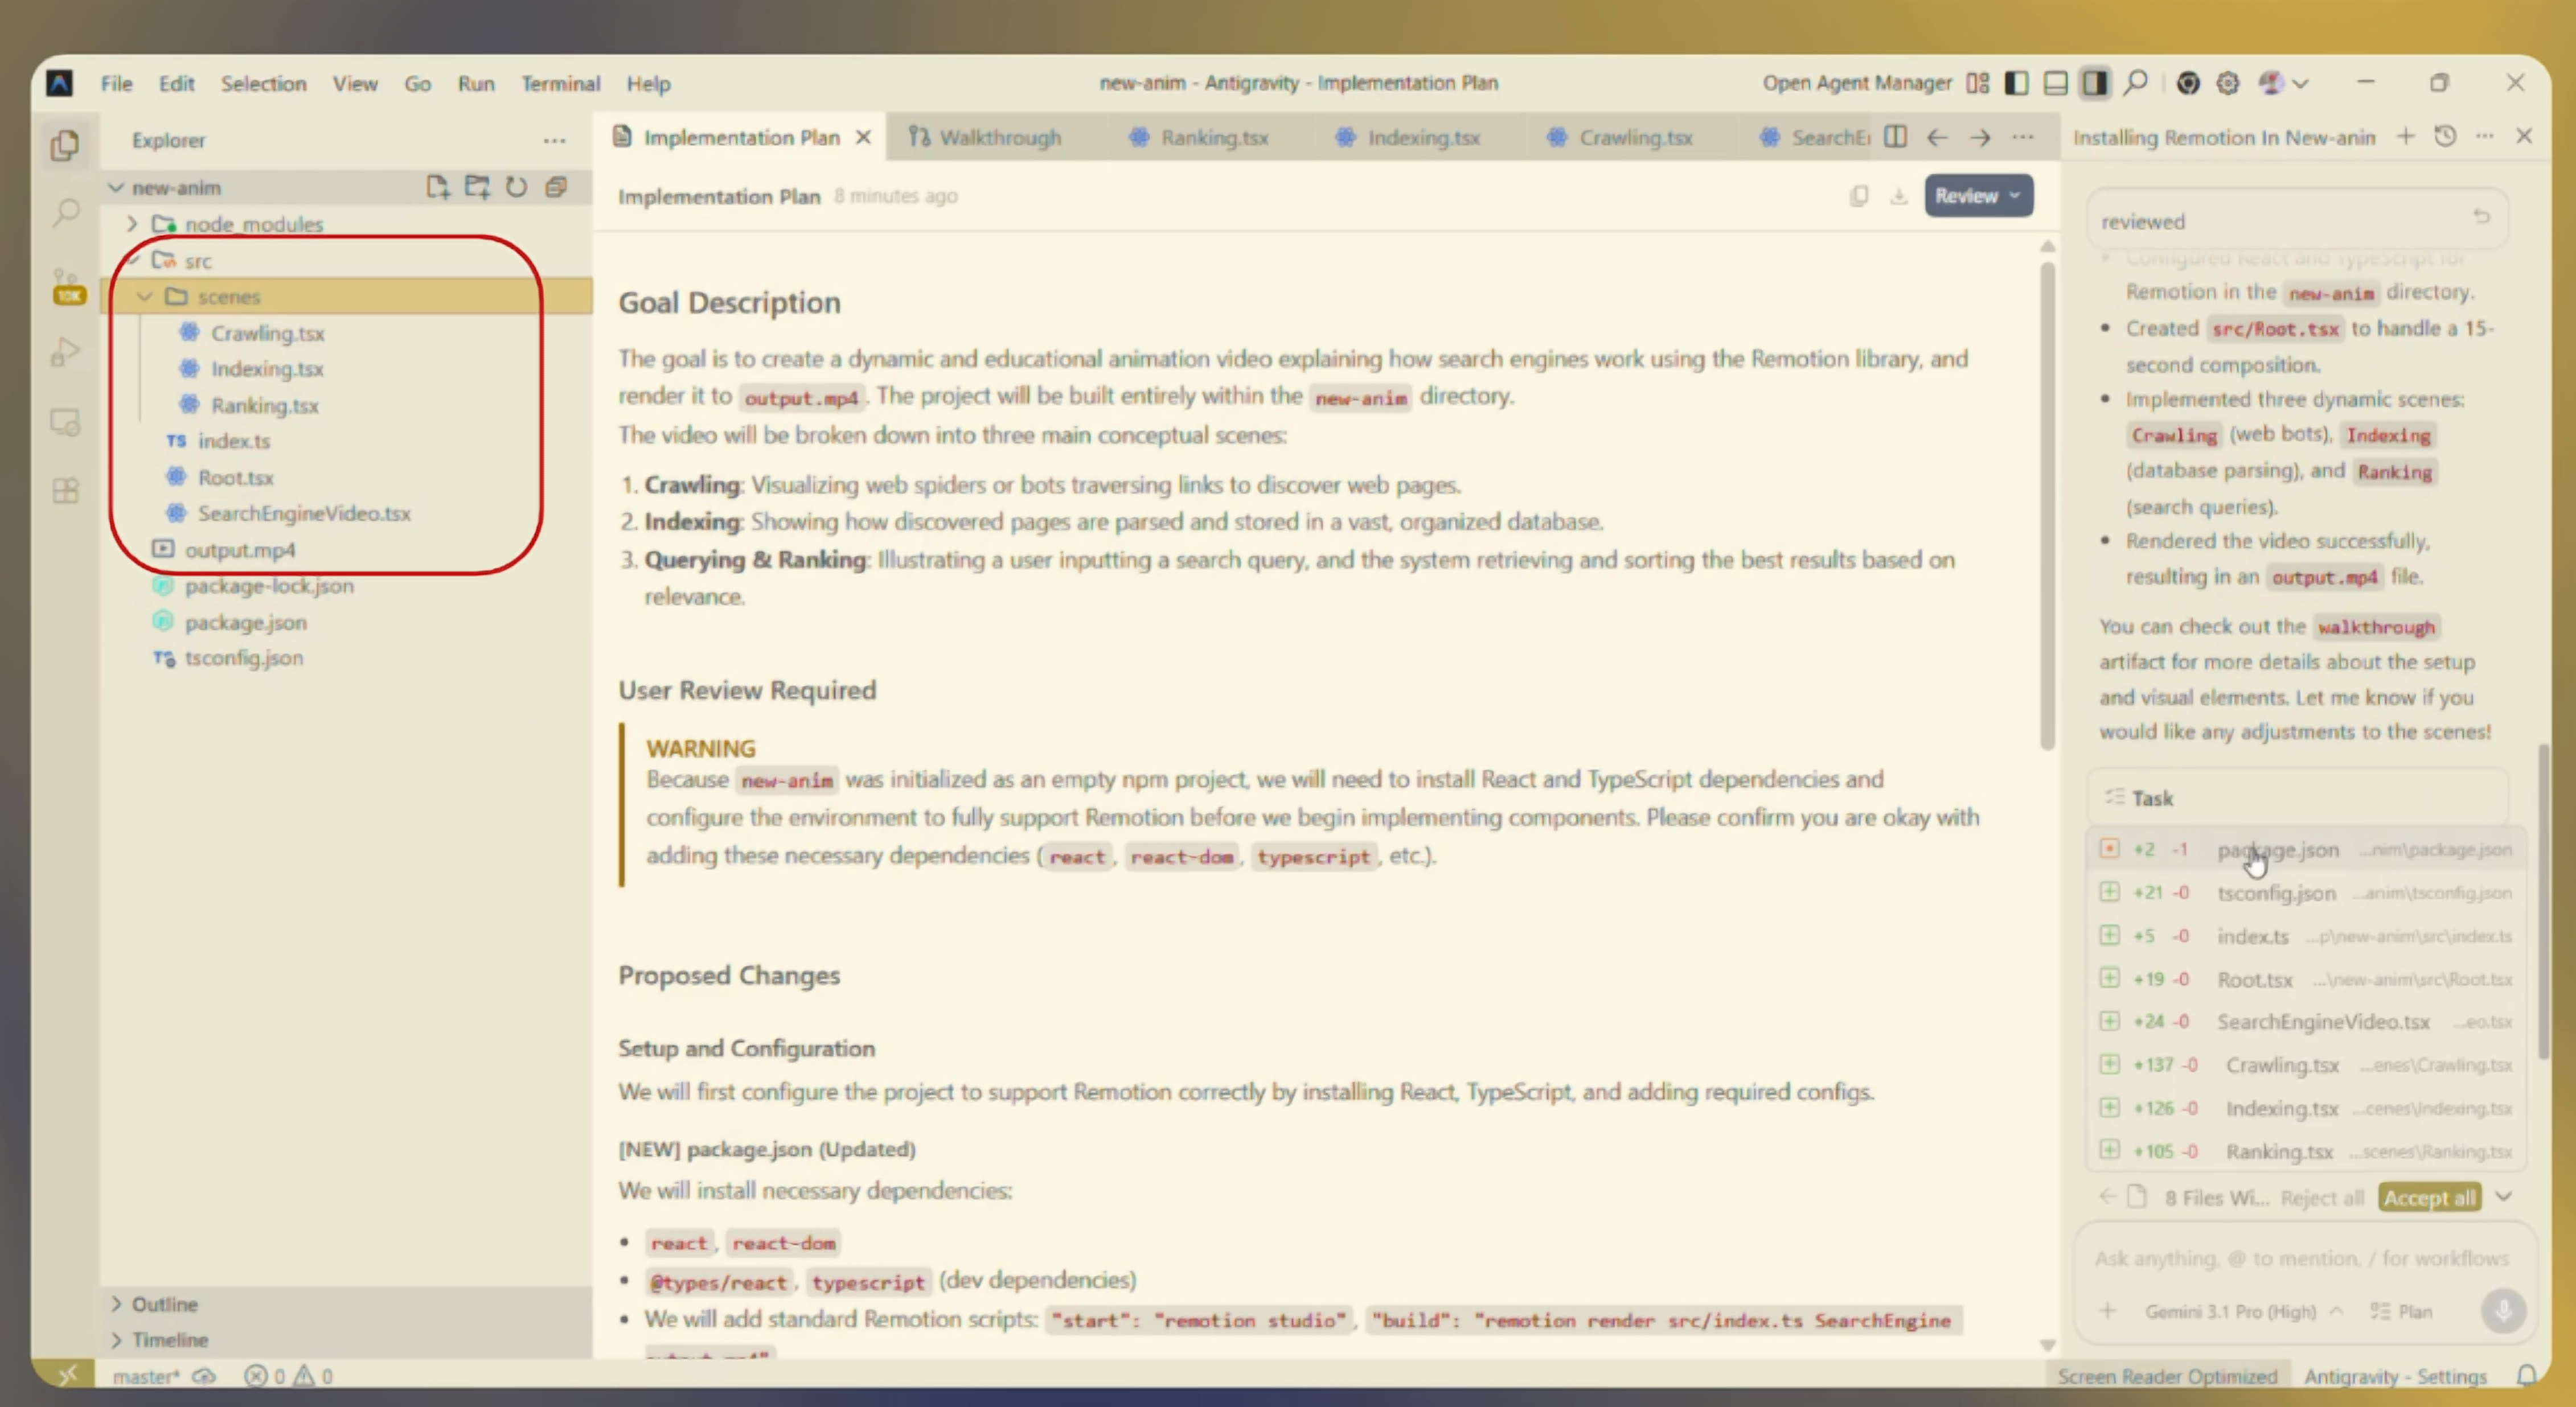
Task: Open the Task artifact card
Action: click(2299, 797)
